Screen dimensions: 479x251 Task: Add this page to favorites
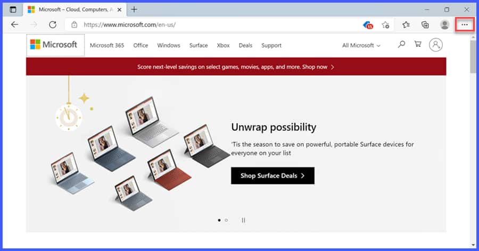(385, 25)
